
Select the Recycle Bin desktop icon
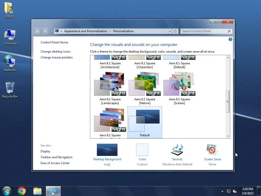pyautogui.click(x=10, y=90)
